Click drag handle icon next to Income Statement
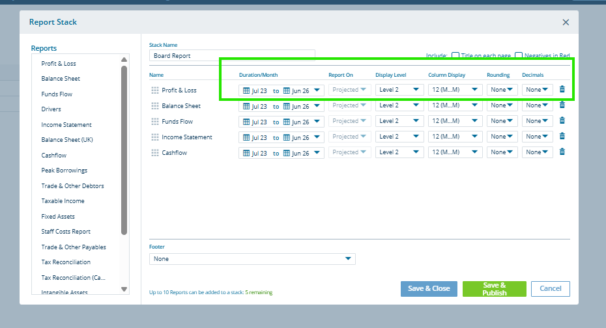This screenshot has width=606, height=328. tap(155, 137)
